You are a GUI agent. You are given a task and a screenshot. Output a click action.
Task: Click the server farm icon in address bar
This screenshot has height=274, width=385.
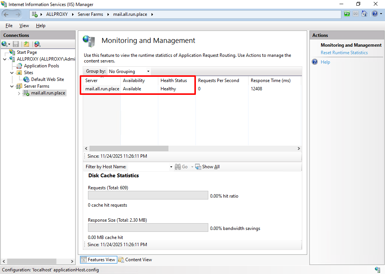(35, 15)
